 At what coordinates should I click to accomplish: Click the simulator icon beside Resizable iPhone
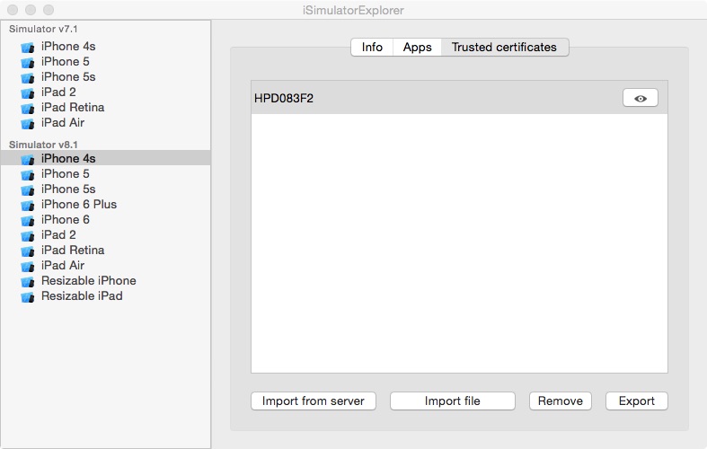[28, 281]
